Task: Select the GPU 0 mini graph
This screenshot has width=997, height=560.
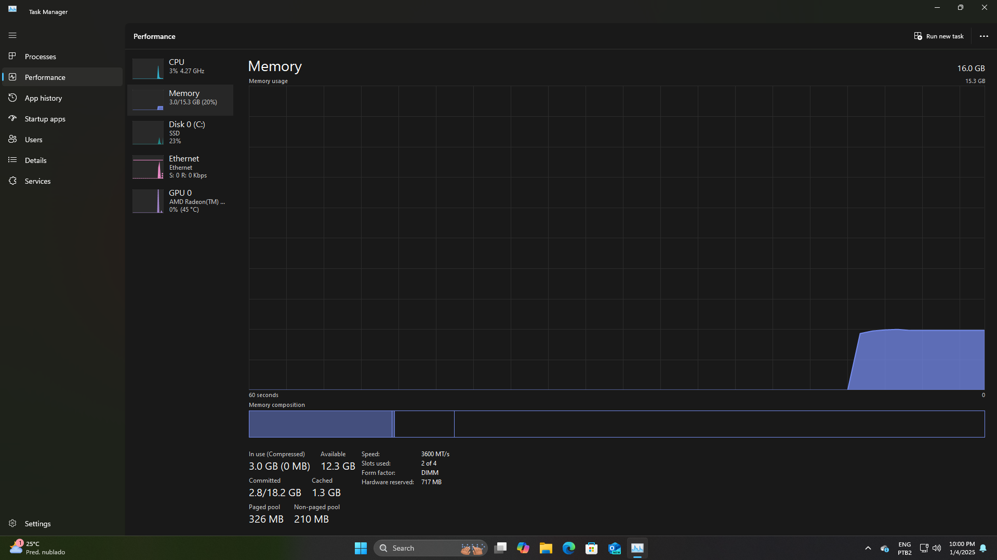Action: pos(148,201)
